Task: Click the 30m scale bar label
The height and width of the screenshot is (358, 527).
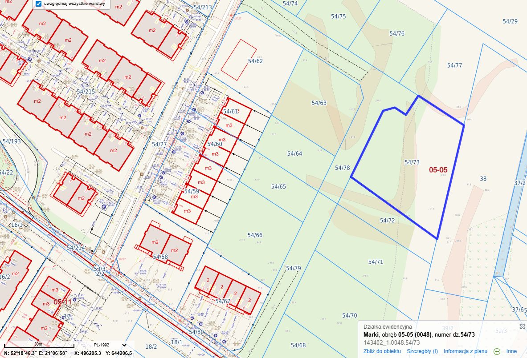Action: click(38, 344)
